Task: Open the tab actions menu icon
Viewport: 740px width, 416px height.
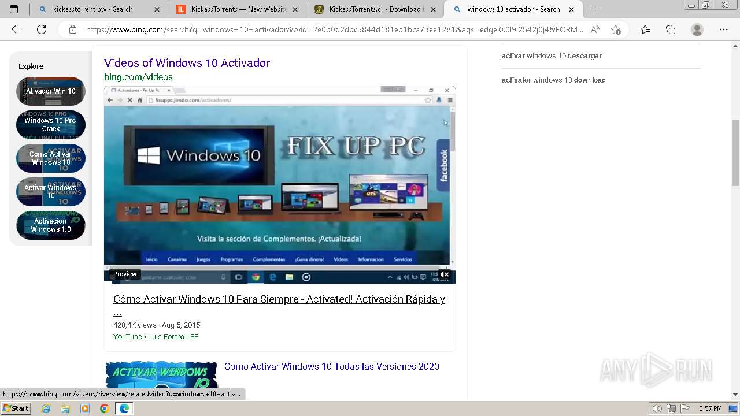Action: [14, 9]
